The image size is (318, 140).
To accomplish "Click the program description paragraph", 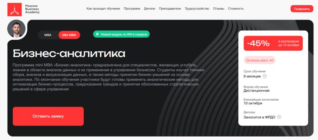I will point(109,77).
